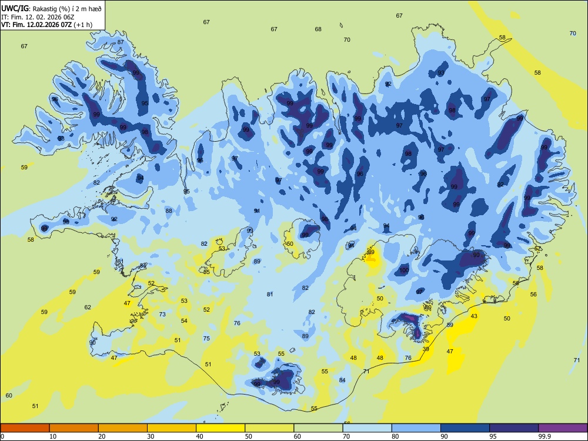Pick the 50–60 pale yellow legend swatch
The image size is (588, 441).
269,428
